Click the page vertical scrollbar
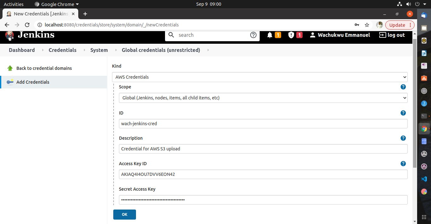Image resolution: width=431 pixels, height=224 pixels. 415,104
